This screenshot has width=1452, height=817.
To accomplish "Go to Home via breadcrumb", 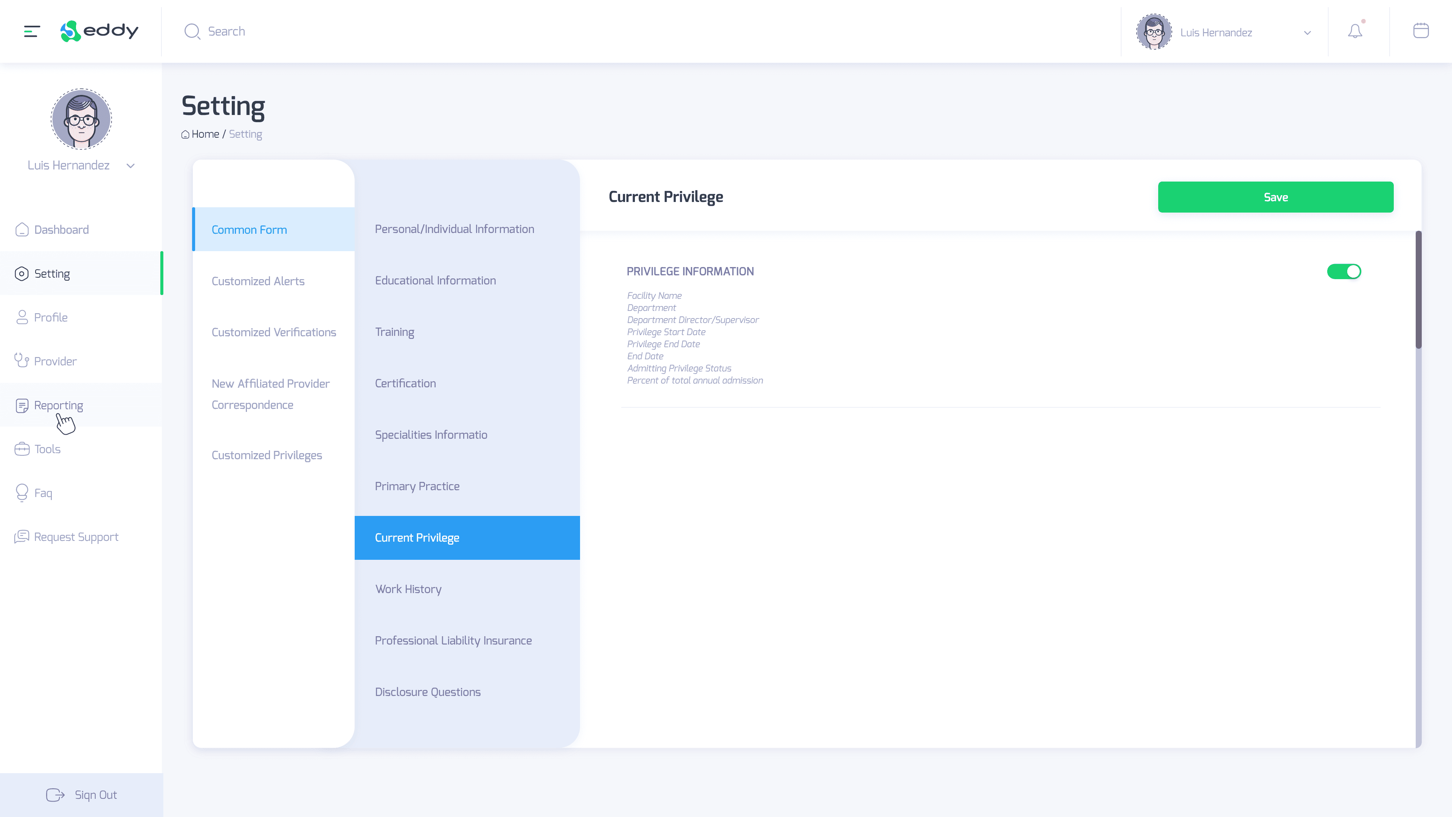I will [x=205, y=134].
